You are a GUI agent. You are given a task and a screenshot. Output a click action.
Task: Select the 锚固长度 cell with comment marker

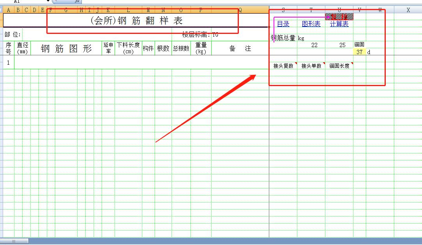pyautogui.click(x=339, y=66)
